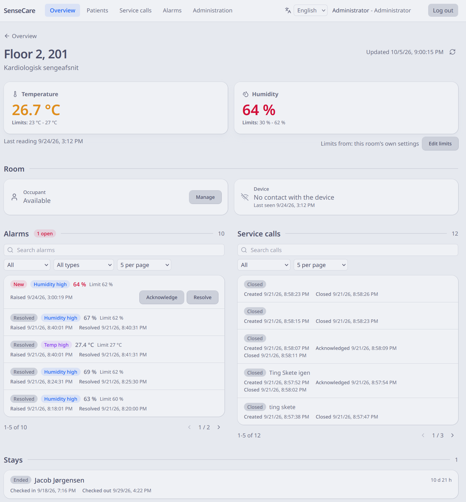Open service calls All status dropdown
This screenshot has width=466, height=502.
[x=264, y=265]
